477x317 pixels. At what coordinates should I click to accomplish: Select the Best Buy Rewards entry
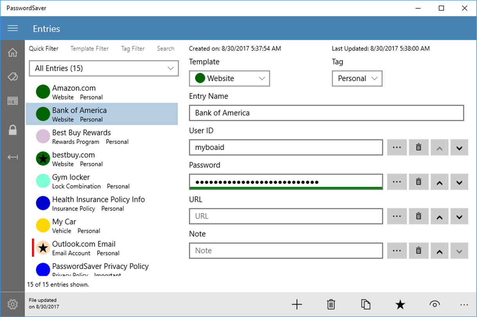coord(102,137)
